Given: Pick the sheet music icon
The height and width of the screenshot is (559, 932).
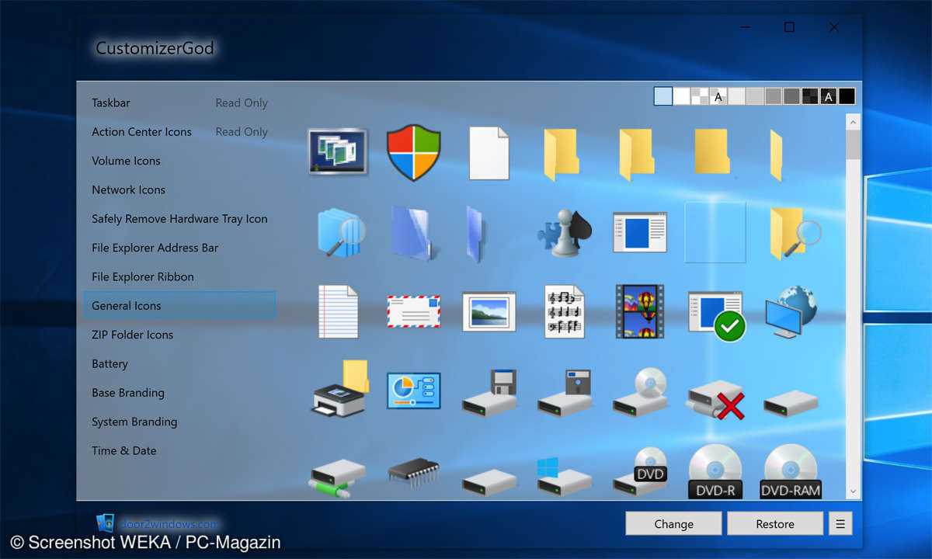Looking at the screenshot, I should click(564, 311).
